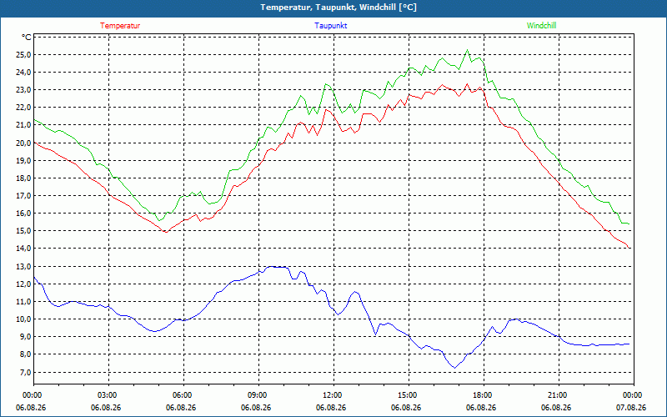Click the green Windchill legend label
This screenshot has height=417, width=667.
(541, 26)
